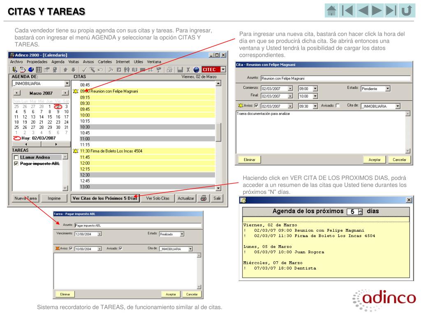Click the Ver Solo Citas button
Image resolution: width=421 pixels, height=316 pixels.
point(157,198)
